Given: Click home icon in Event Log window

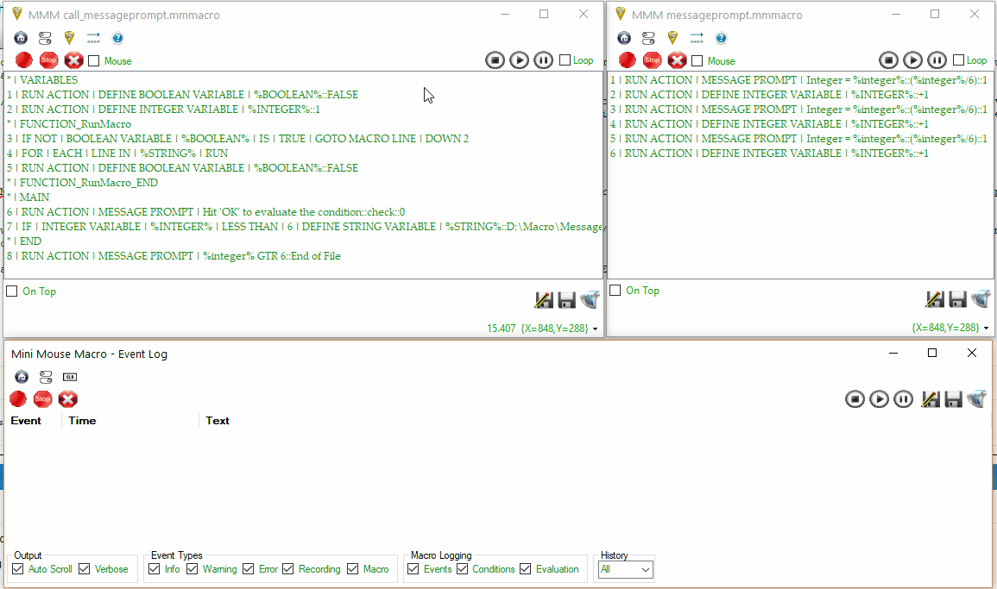Looking at the screenshot, I should click(22, 377).
